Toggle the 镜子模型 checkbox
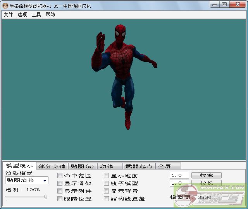This screenshot has width=248, height=209. click(x=107, y=183)
